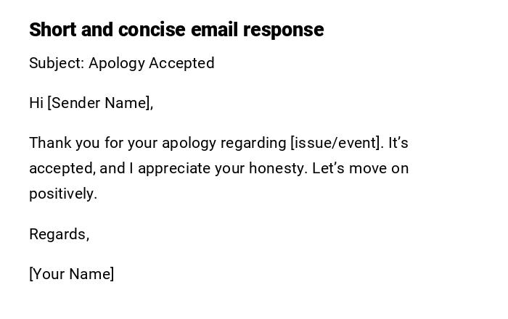Select the [Your Name] signature placeholder

coord(72,274)
